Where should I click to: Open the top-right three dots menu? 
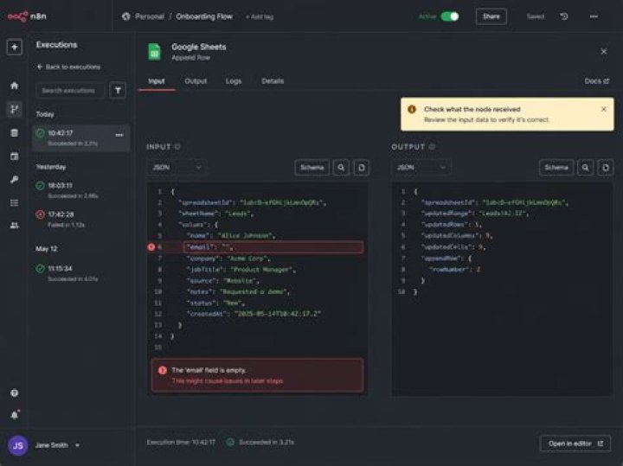coord(594,16)
